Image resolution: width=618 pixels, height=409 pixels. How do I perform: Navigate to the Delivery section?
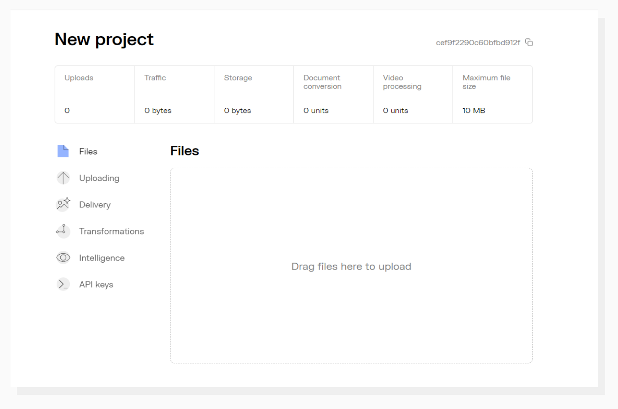[95, 204]
